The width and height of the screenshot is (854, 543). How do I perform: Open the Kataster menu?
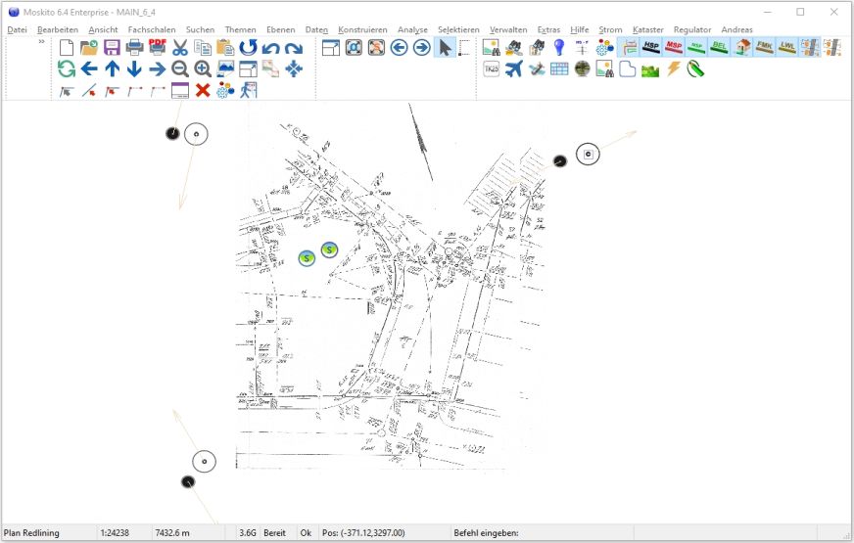pos(647,29)
